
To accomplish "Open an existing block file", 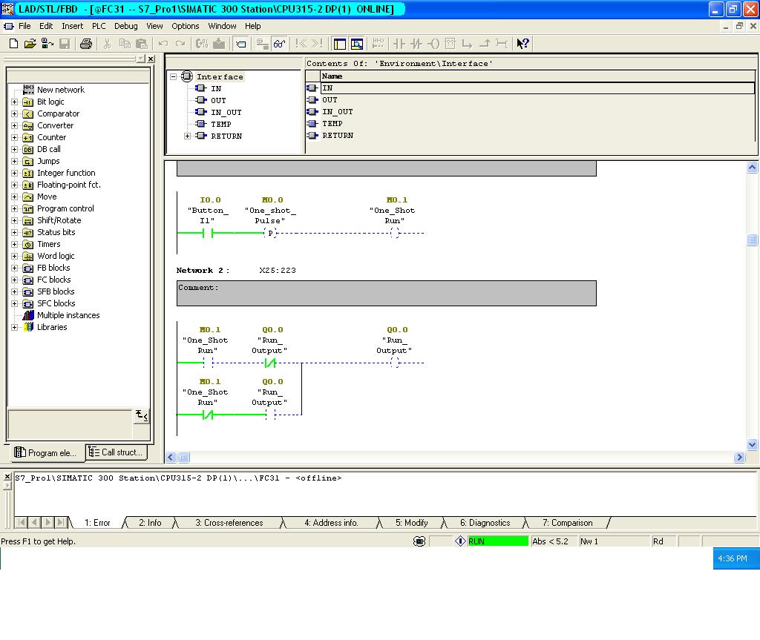I will coord(30,44).
